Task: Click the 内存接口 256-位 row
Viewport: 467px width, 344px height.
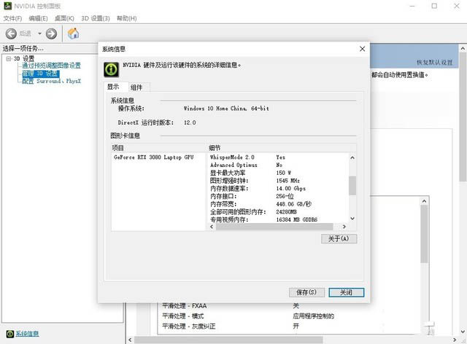Action: [279, 196]
